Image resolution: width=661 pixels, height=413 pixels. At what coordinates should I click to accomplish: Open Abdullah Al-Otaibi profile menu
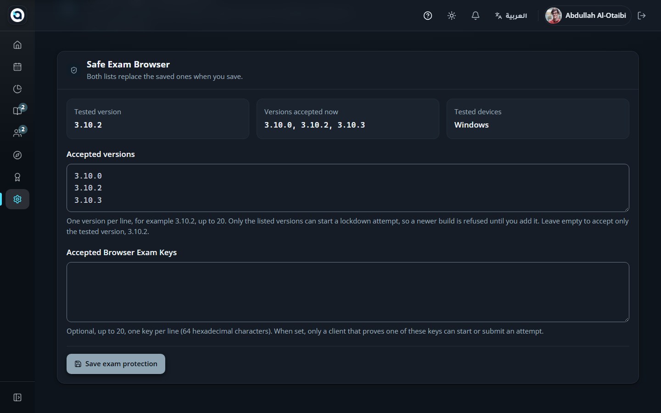click(586, 16)
